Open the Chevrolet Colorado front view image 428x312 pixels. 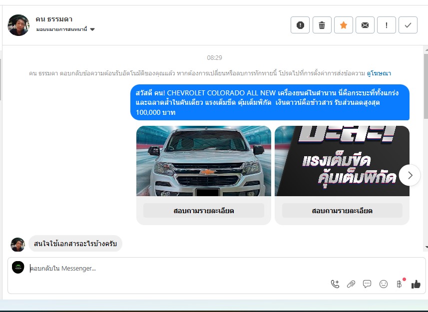coord(204,161)
